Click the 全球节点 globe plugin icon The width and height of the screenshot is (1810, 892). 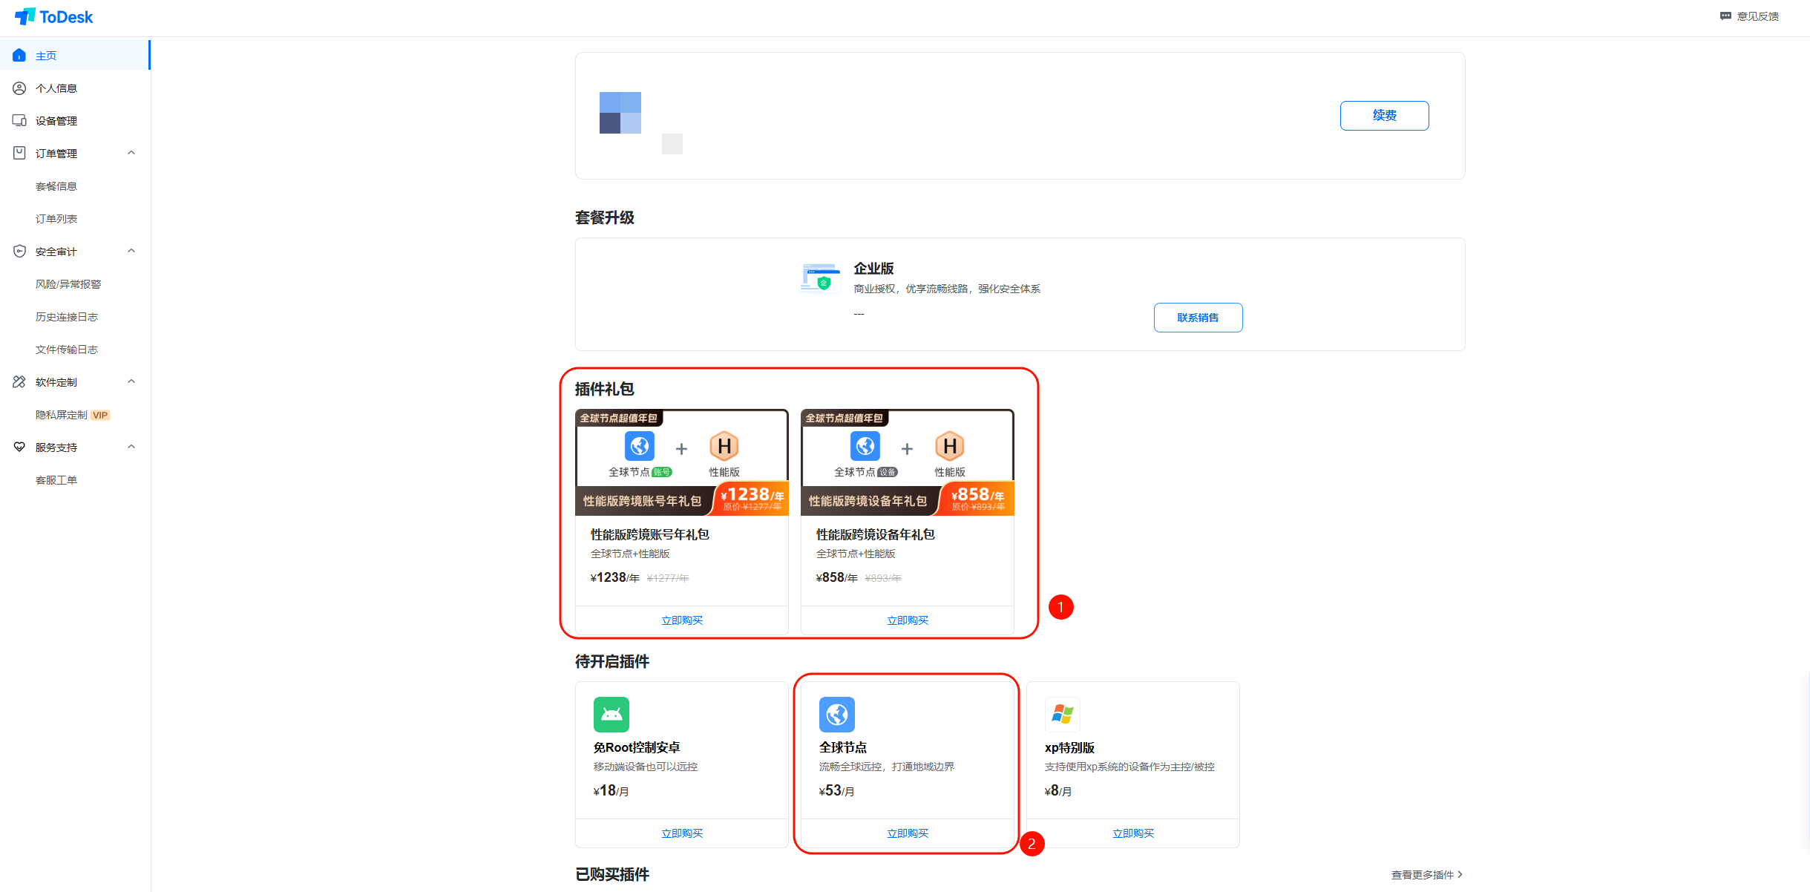tap(836, 714)
